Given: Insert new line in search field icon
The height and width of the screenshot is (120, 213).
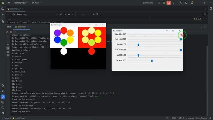Looking at the screenshot, I should pos(61,14).
